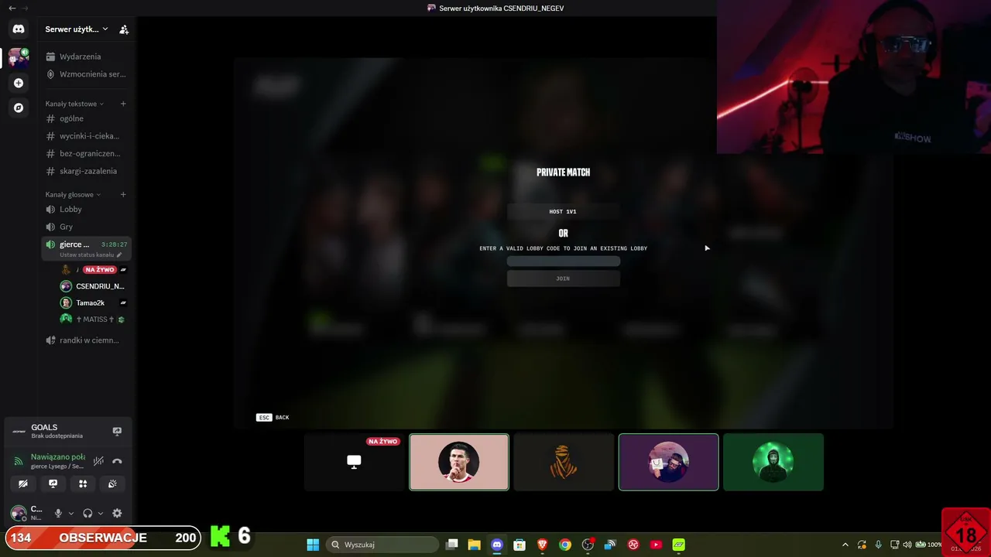Open the soundboard icon
Screen dimensions: 991x557
tap(112, 484)
